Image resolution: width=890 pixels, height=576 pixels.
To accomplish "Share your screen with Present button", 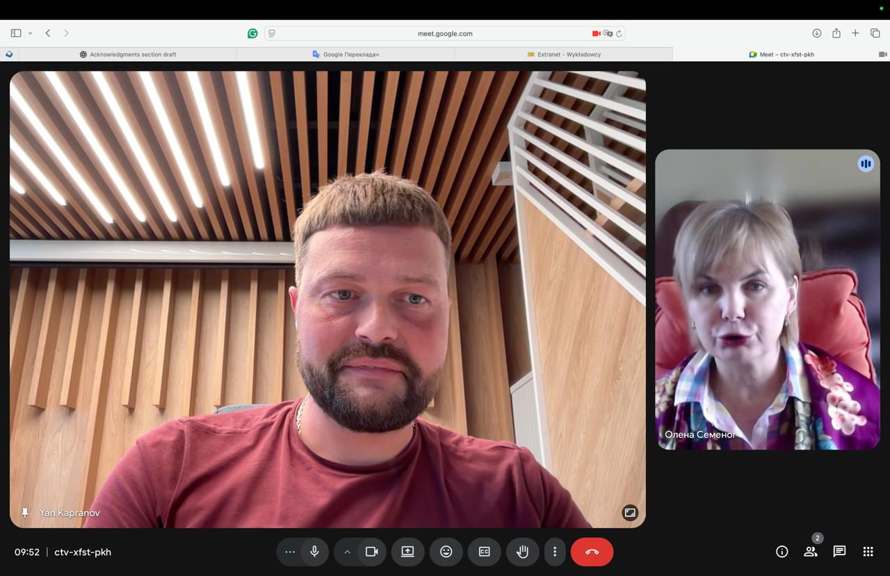I will point(407,552).
